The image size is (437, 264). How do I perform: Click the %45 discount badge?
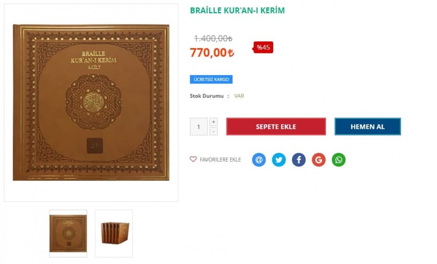[x=263, y=47]
